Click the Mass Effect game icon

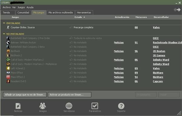pos(8,73)
